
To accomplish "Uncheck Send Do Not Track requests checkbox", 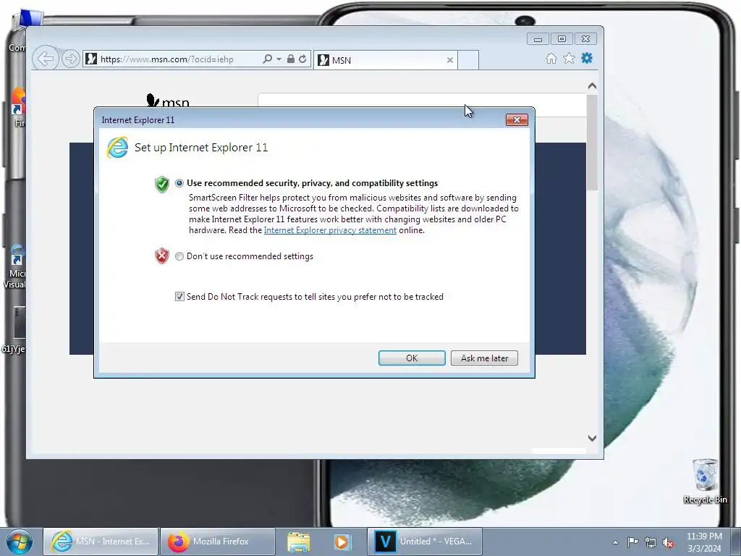I will [x=179, y=296].
